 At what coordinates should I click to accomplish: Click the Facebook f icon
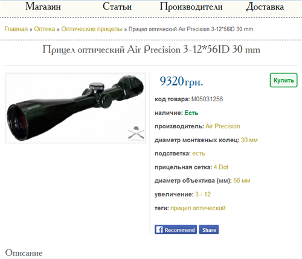point(159,229)
